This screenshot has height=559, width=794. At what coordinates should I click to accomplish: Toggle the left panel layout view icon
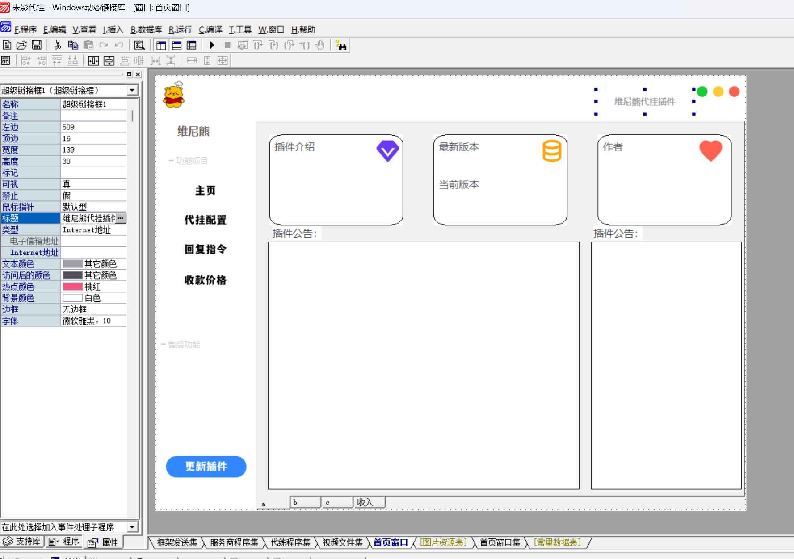click(161, 45)
